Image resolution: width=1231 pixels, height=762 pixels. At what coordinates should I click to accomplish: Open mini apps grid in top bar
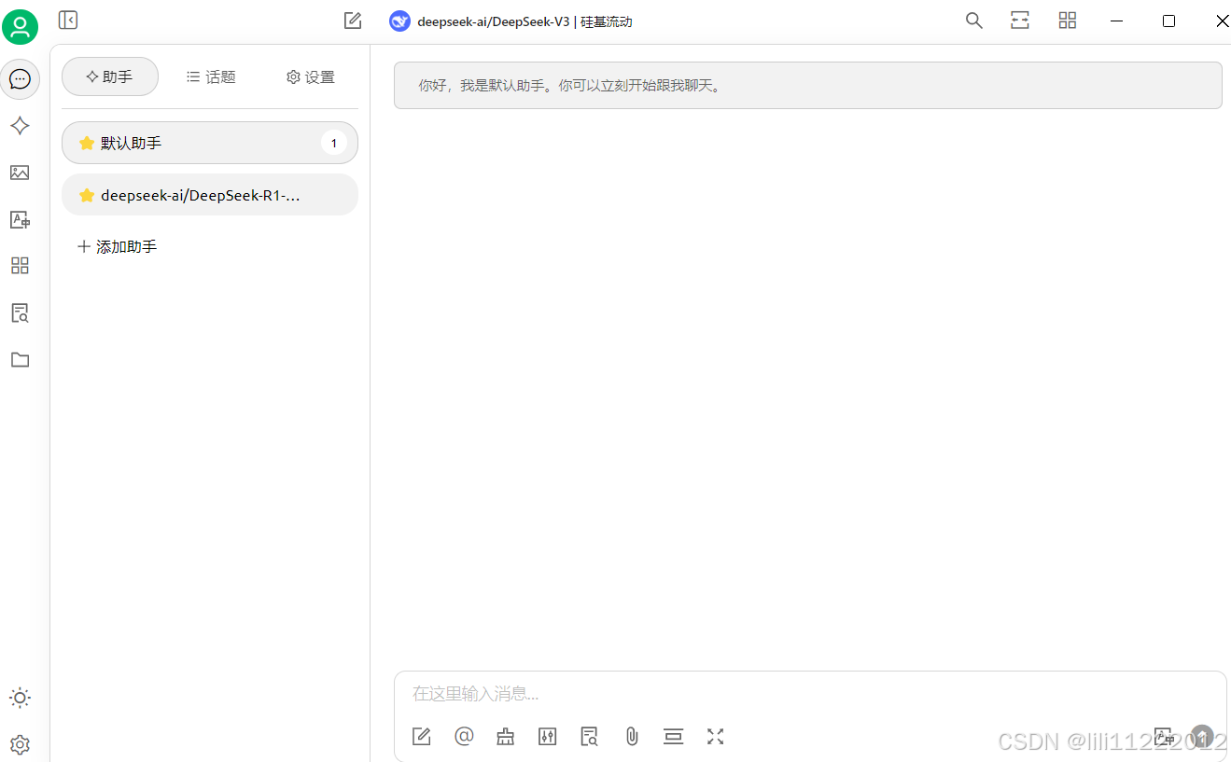pyautogui.click(x=1068, y=21)
